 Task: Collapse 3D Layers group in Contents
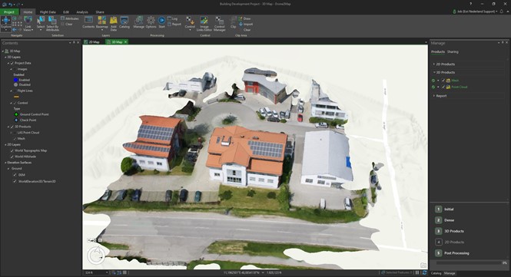5,57
